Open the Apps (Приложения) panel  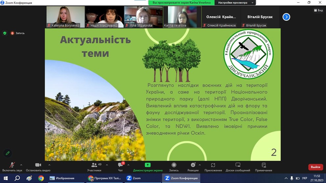pyautogui.click(x=213, y=167)
